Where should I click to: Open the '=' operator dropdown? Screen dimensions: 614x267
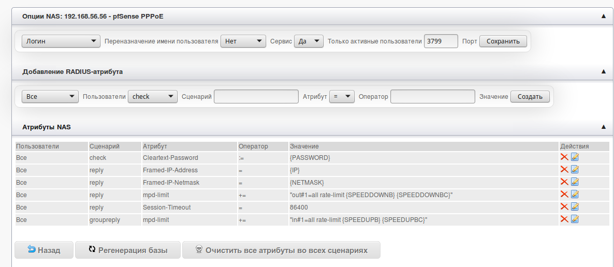(341, 97)
